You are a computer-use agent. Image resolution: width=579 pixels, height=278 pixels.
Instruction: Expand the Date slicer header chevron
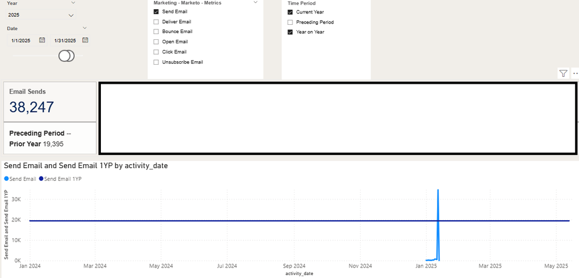tap(85, 28)
